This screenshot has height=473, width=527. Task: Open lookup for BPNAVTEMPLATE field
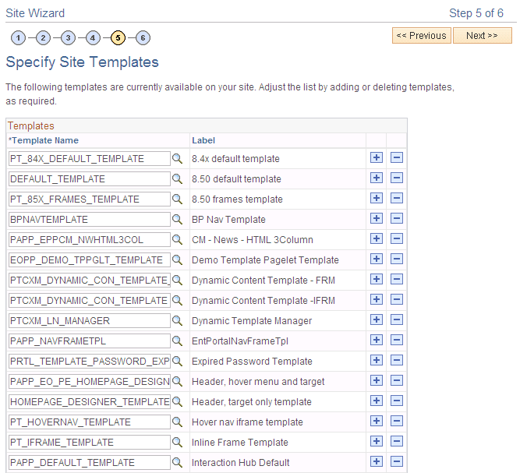177,220
